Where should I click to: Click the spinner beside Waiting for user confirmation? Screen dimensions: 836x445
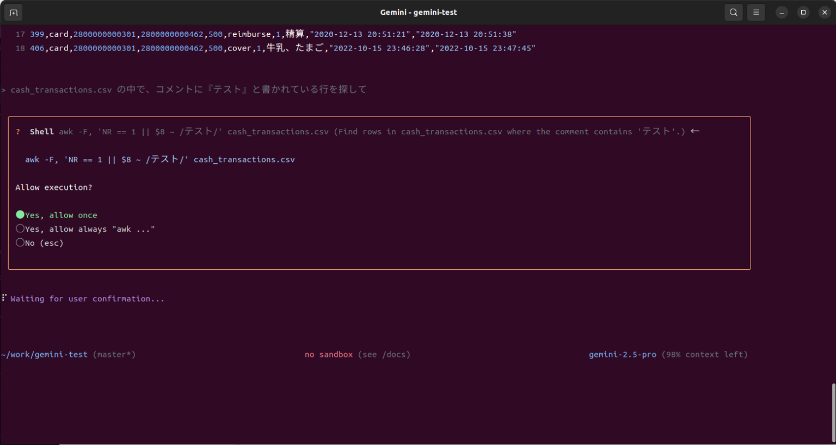point(4,297)
